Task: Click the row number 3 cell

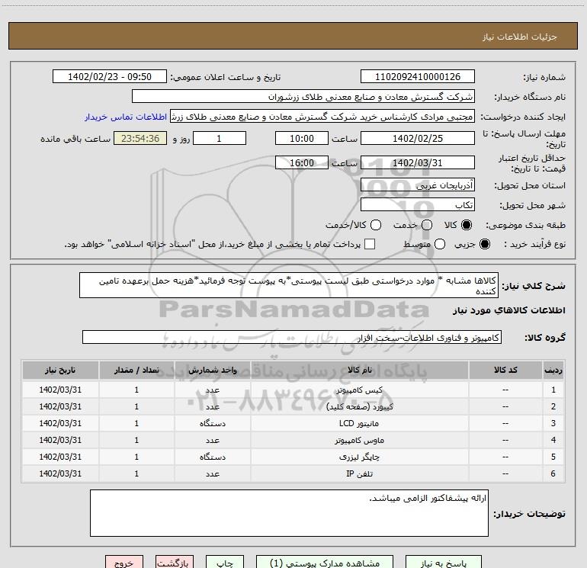Action: point(553,423)
